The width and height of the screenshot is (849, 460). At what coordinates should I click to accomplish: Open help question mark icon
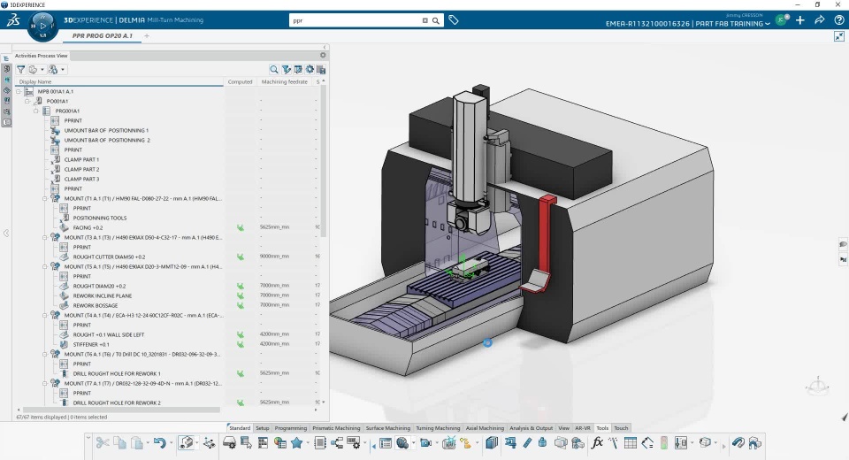pos(838,20)
